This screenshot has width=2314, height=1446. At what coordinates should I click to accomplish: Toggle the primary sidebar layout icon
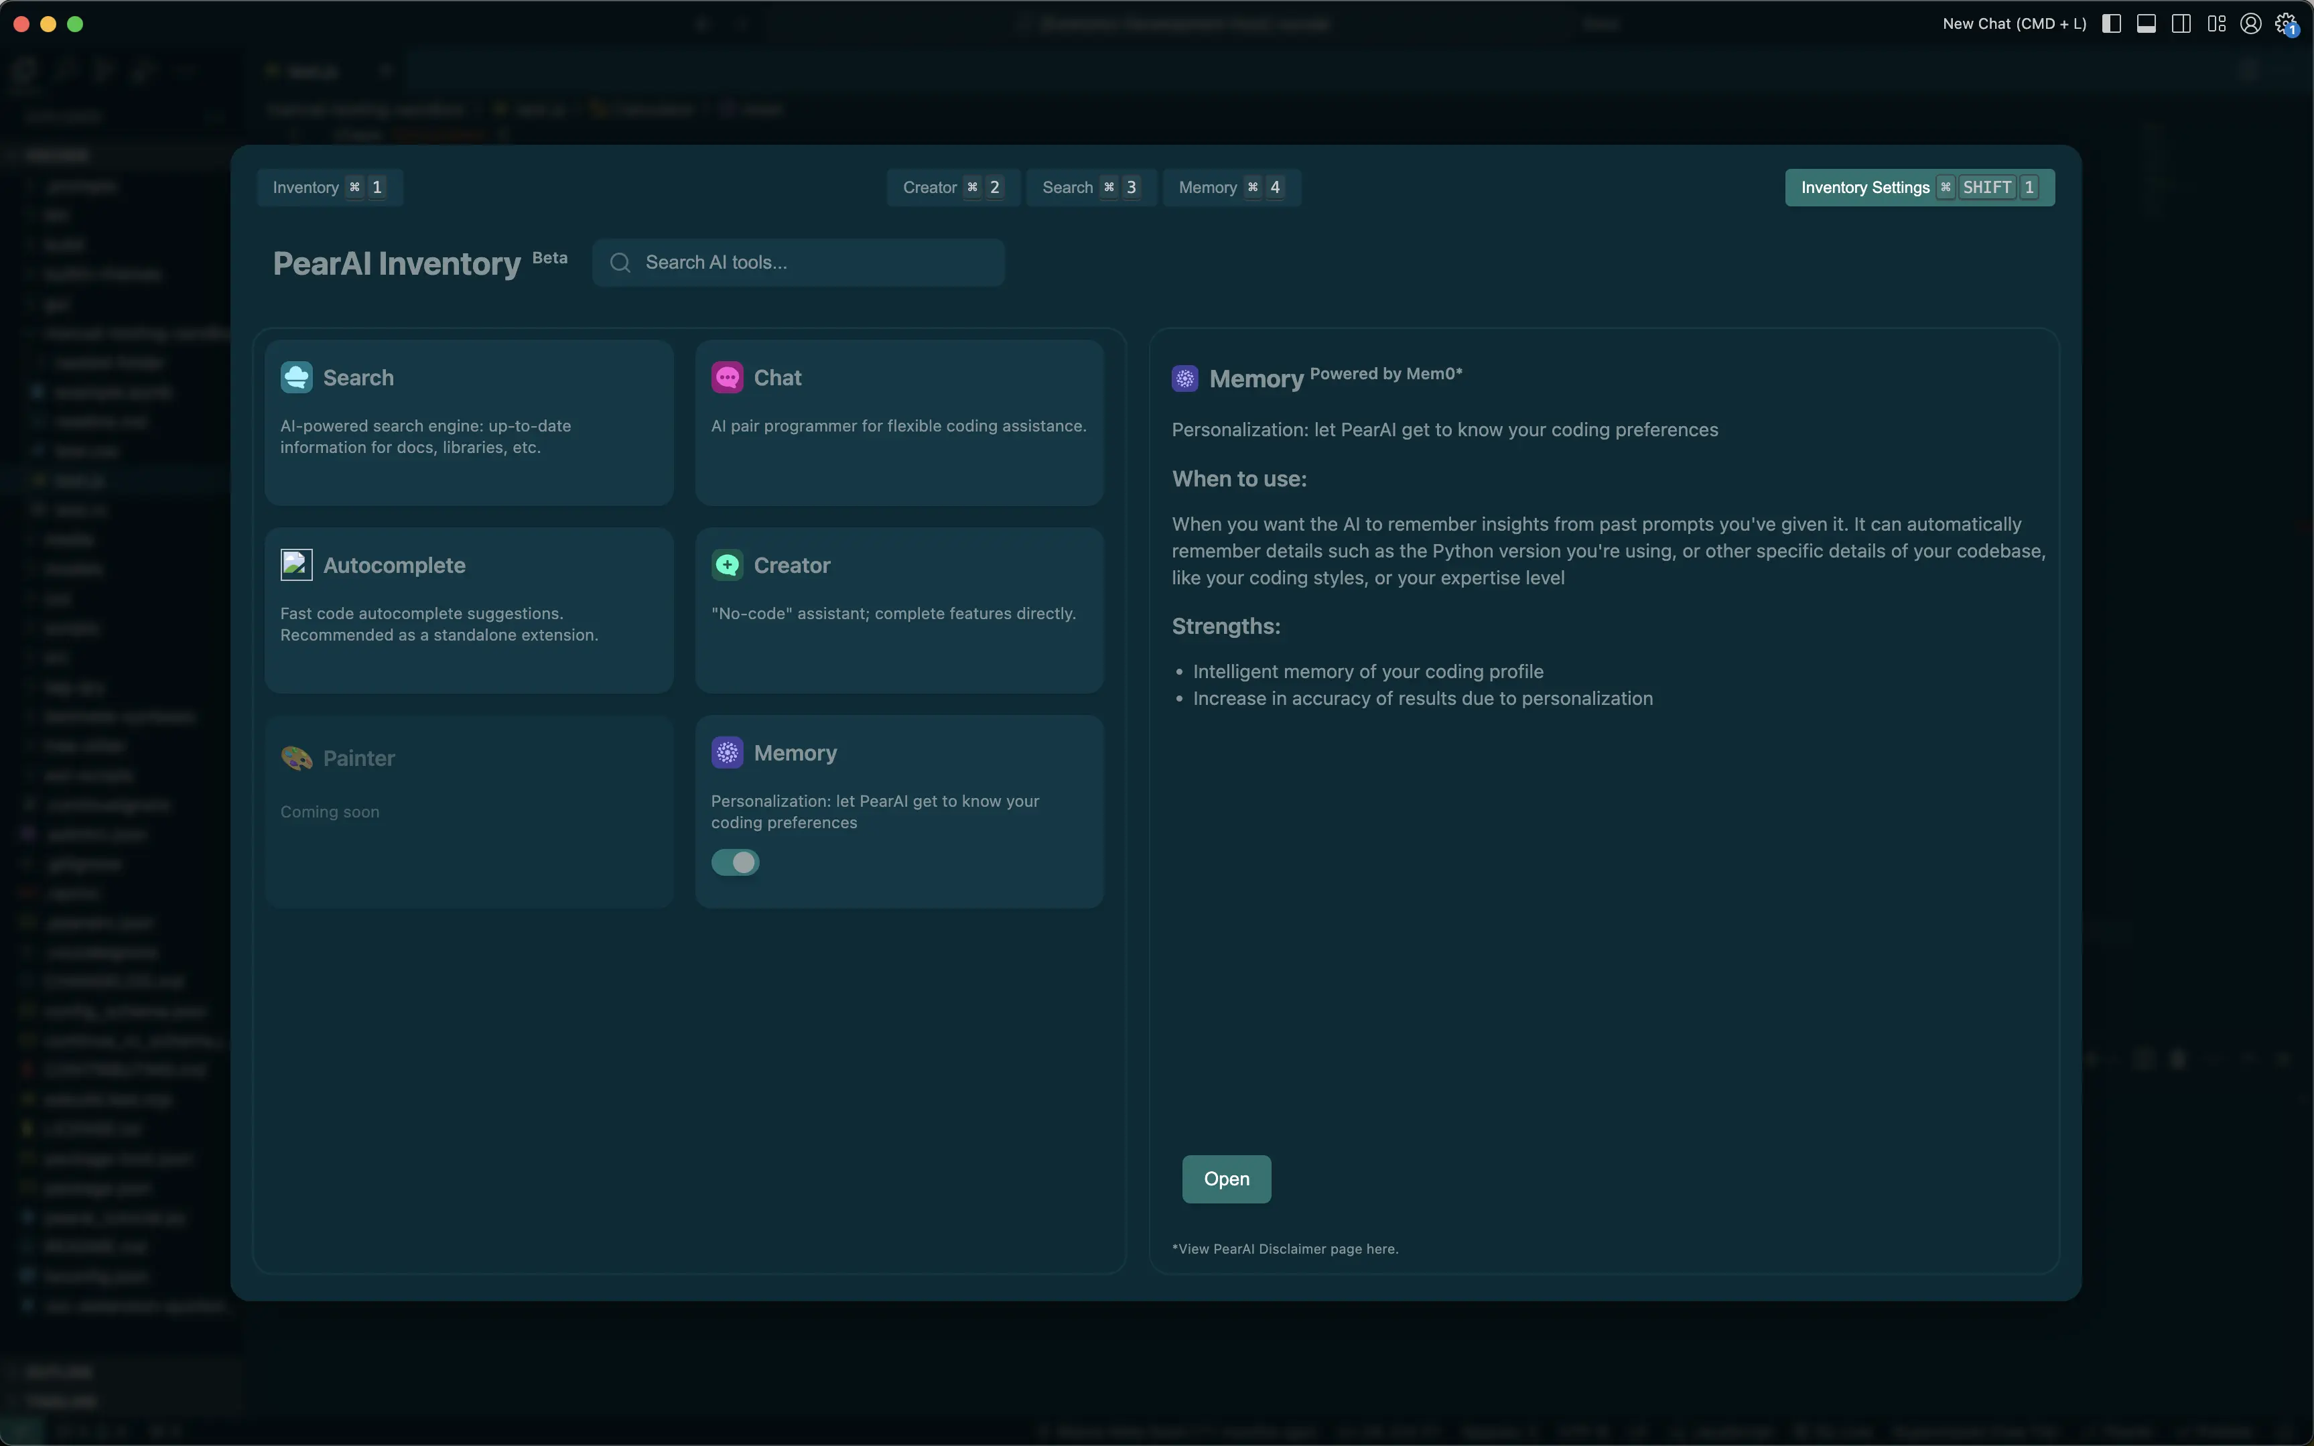point(2111,24)
